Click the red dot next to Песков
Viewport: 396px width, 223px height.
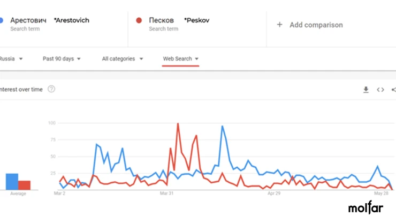coord(139,20)
